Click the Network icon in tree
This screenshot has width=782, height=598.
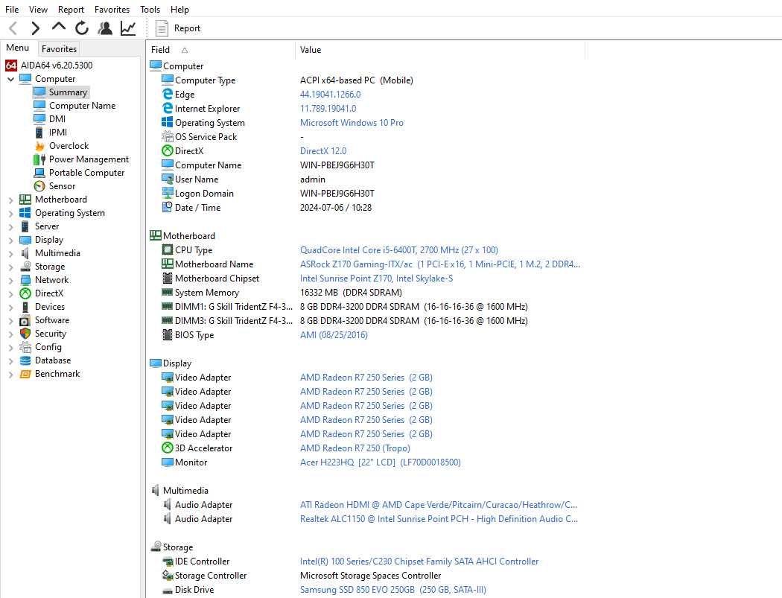[25, 280]
